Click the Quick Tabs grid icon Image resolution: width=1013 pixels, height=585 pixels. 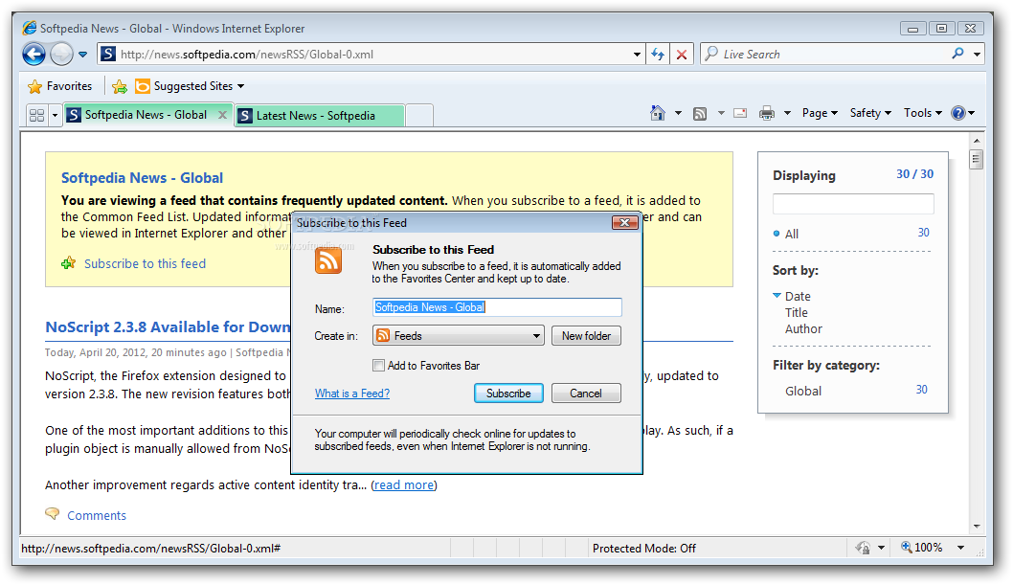tap(36, 115)
